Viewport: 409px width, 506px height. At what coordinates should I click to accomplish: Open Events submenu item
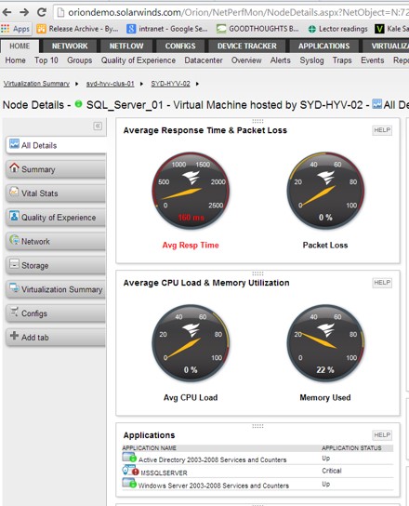pyautogui.click(x=372, y=60)
